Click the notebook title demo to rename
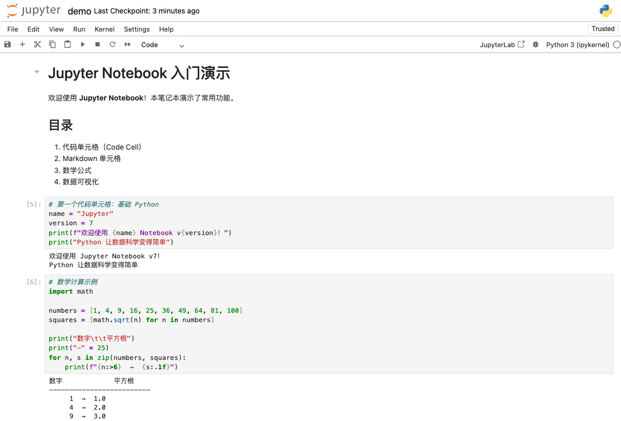Image resolution: width=621 pixels, height=421 pixels. click(x=79, y=10)
